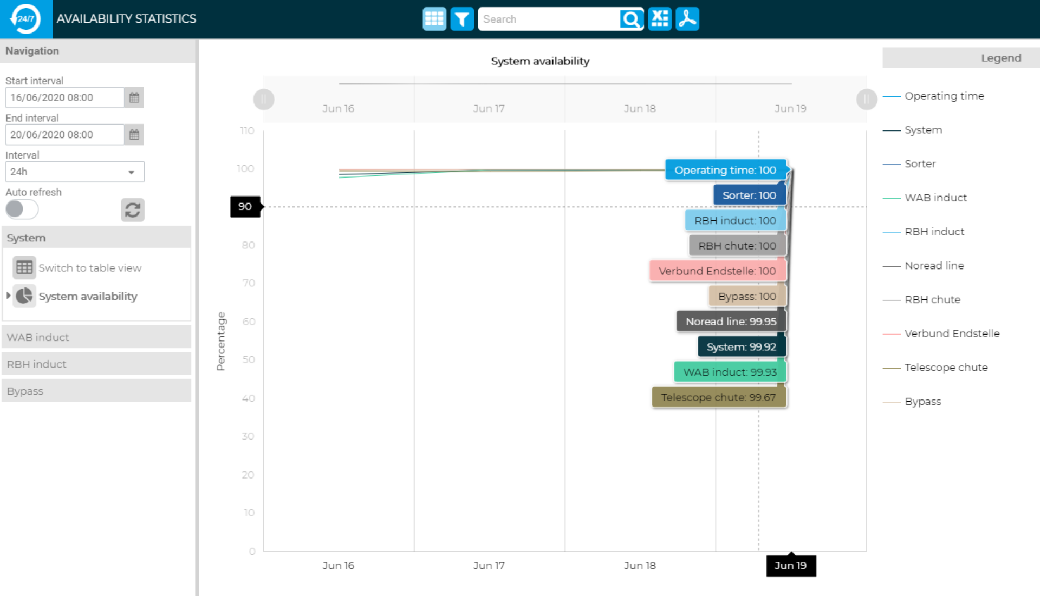
Task: Export to PDF icon
Action: (x=687, y=19)
